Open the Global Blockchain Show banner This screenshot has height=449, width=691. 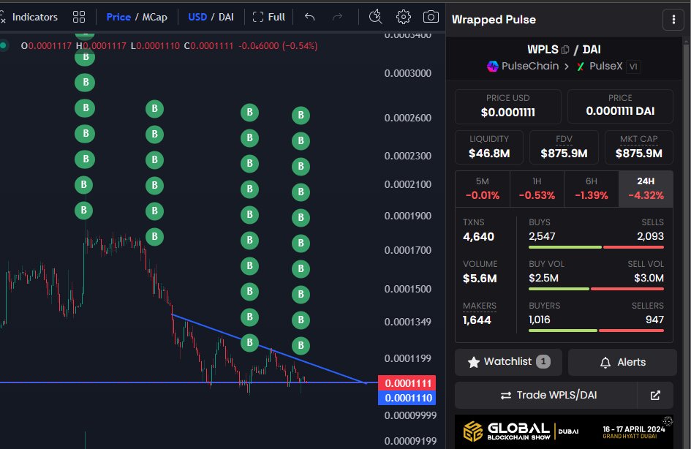[x=564, y=431]
